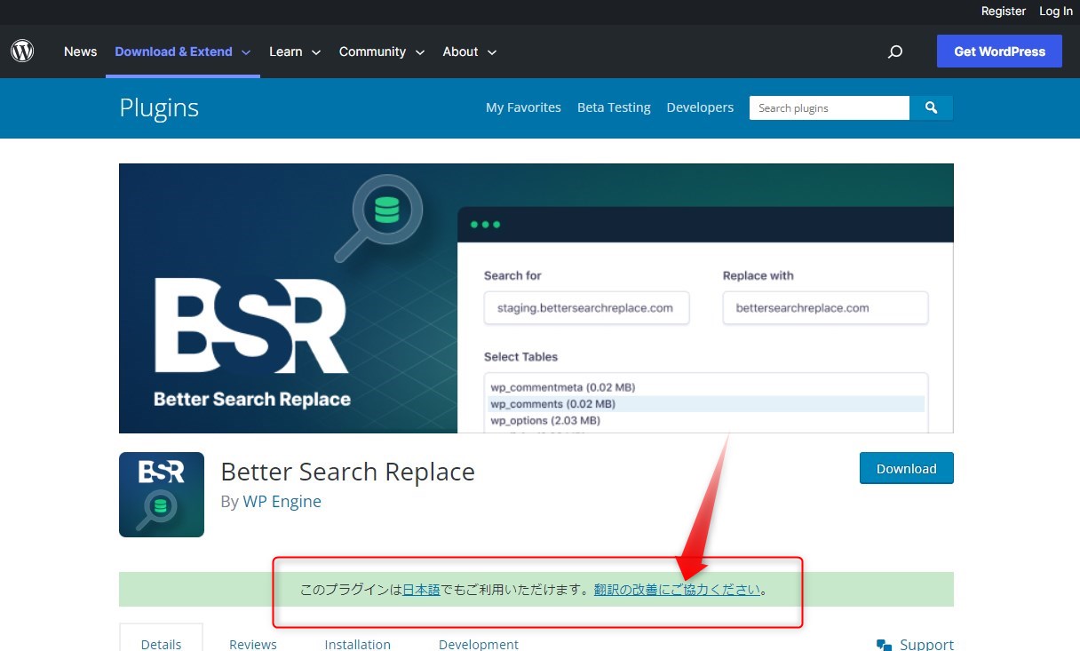
Task: Open the 日本語 language link
Action: (x=424, y=589)
